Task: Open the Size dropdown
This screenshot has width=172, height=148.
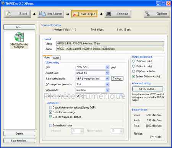Action: click(107, 67)
